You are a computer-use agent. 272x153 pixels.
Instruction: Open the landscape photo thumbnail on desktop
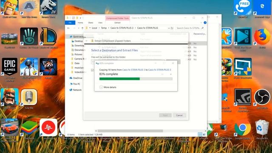click(x=9, y=39)
